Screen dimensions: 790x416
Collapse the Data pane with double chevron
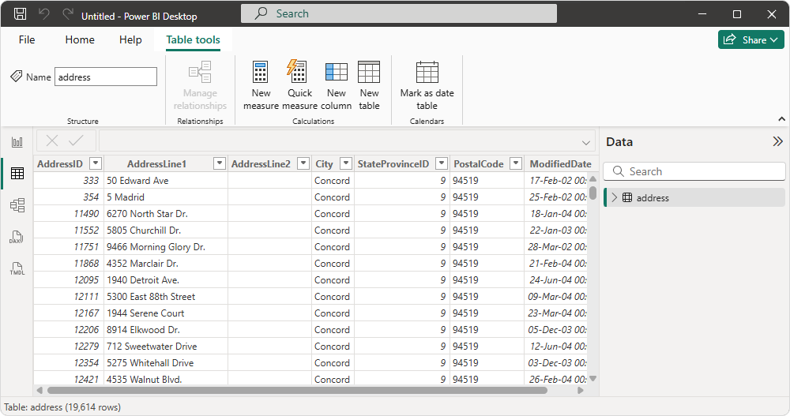coord(777,141)
